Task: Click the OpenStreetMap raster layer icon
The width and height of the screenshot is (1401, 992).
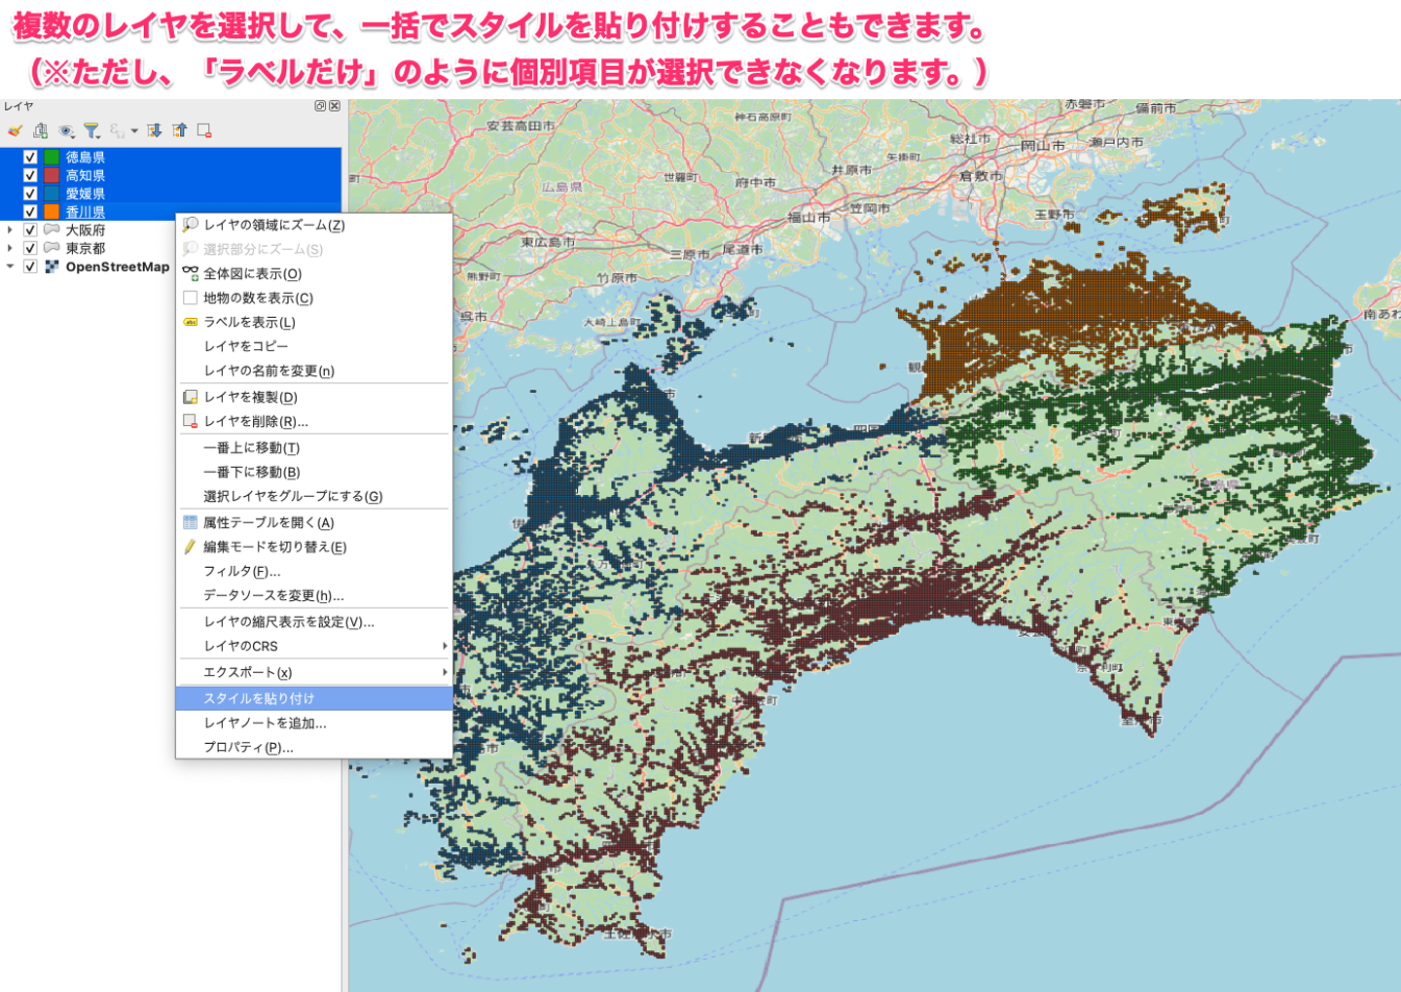Action: point(52,266)
